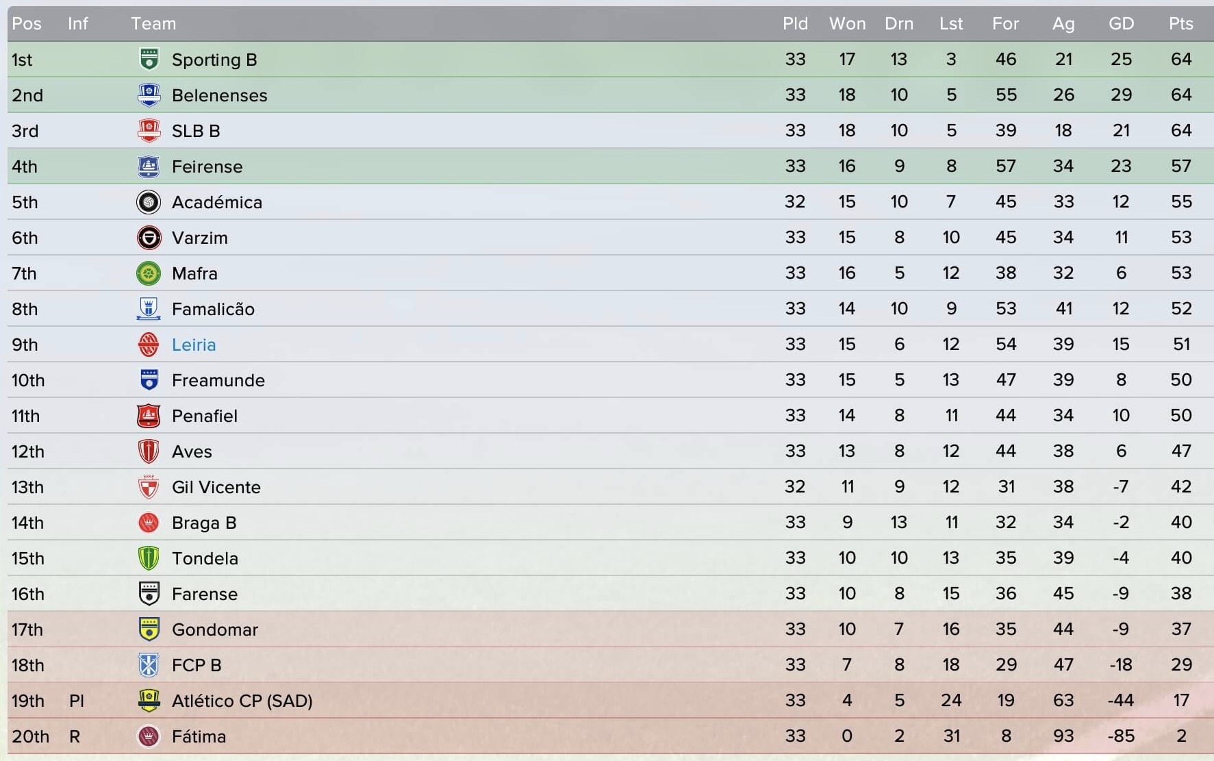Click the FCP B blue crest
Viewport: 1214px width, 761px height.
pyautogui.click(x=149, y=665)
